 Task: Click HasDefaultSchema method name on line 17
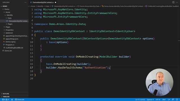click(x=70, y=68)
